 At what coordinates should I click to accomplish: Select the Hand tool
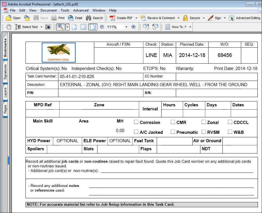(9, 27)
